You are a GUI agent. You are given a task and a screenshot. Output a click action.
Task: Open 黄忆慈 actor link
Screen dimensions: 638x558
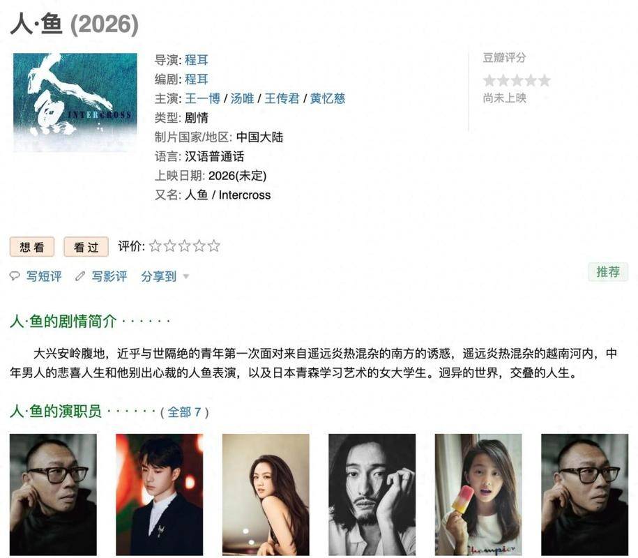pos(328,98)
